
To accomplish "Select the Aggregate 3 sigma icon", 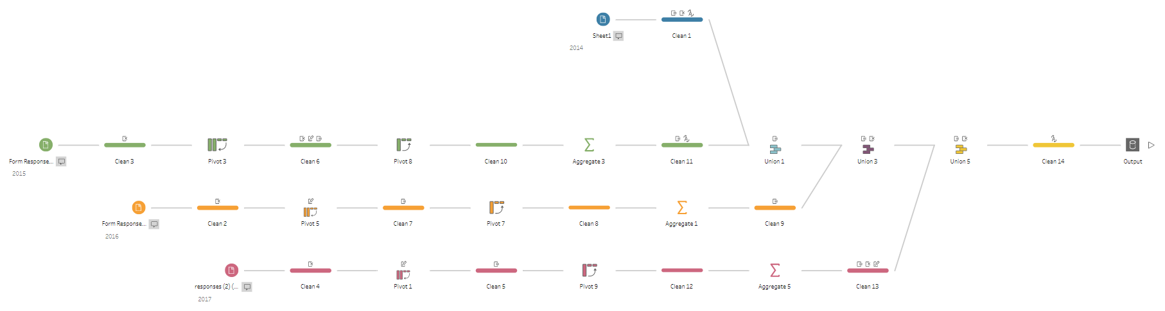I will point(589,145).
